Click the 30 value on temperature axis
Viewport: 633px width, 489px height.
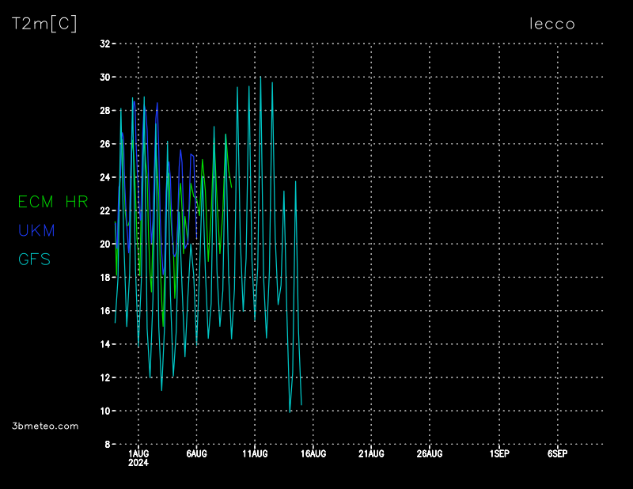tap(104, 77)
